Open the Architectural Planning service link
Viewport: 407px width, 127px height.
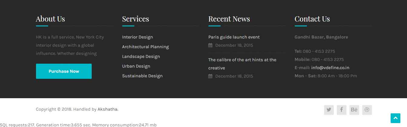coord(145,47)
